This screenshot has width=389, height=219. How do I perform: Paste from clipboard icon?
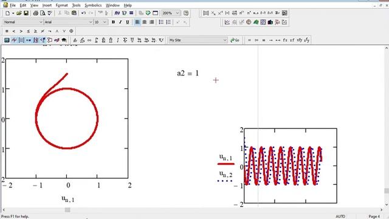[74, 13]
